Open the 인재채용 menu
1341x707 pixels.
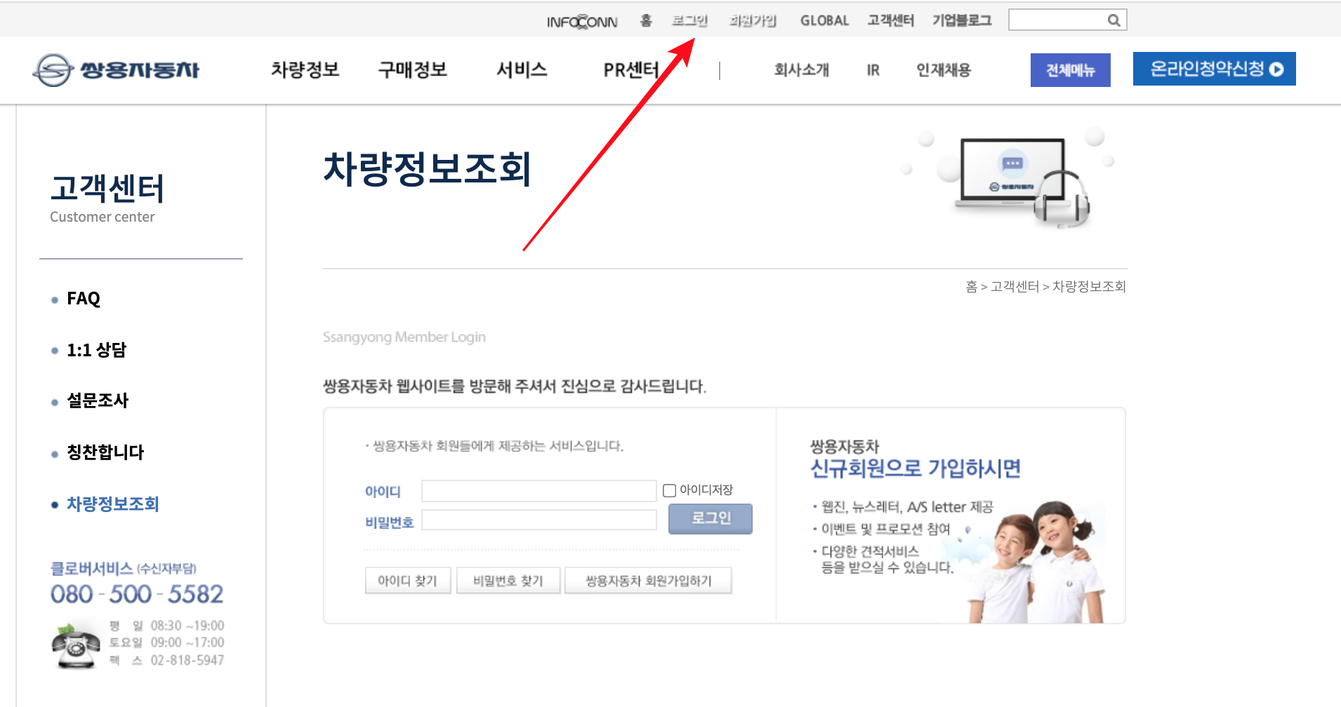pos(944,69)
